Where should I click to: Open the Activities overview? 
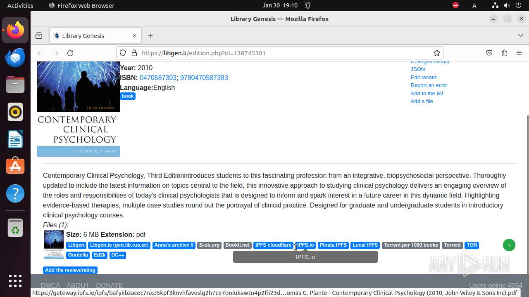point(20,5)
